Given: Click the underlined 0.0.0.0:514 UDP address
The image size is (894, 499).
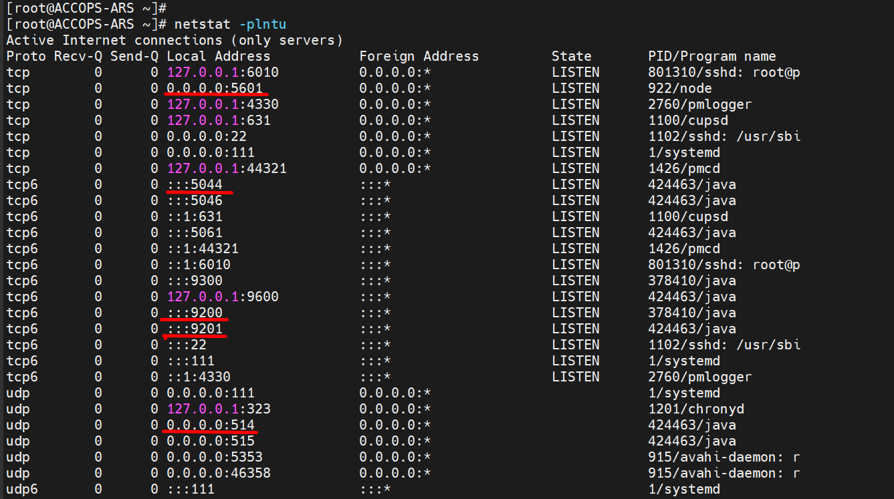Looking at the screenshot, I should click(x=210, y=425).
